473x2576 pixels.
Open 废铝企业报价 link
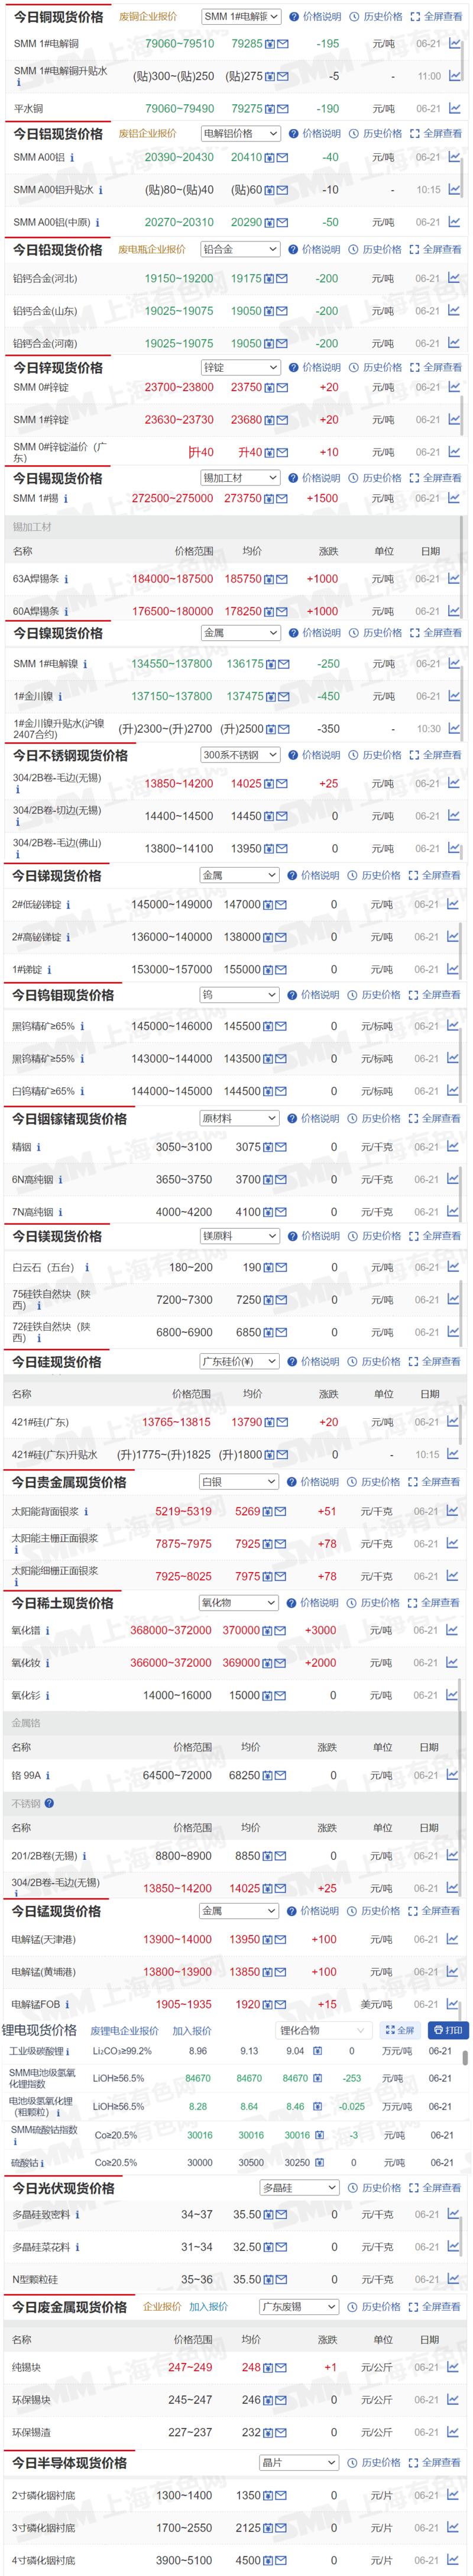[x=148, y=134]
